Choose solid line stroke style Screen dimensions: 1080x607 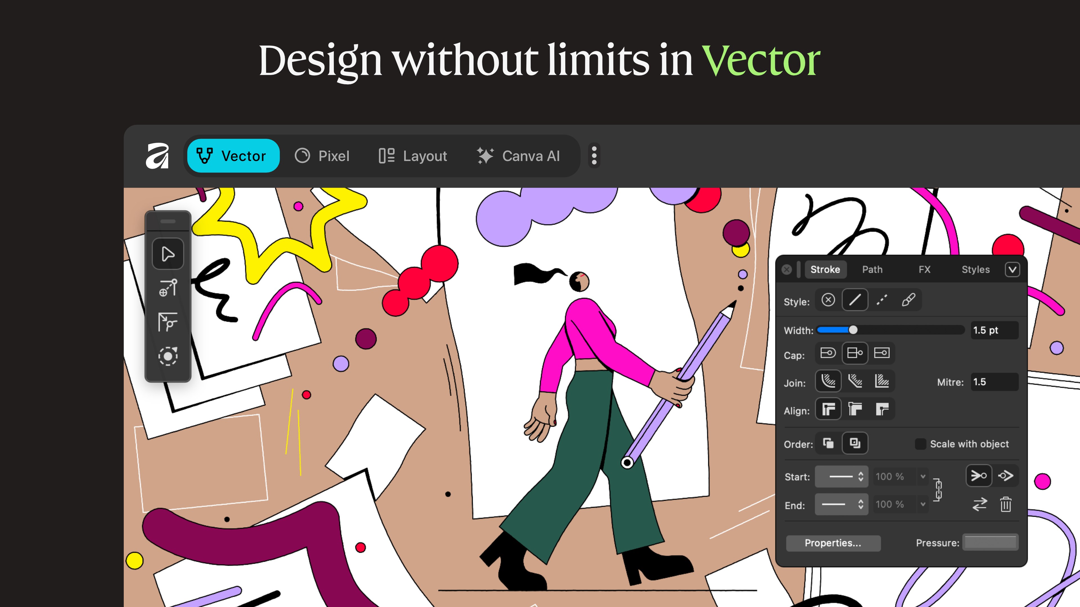pos(855,300)
